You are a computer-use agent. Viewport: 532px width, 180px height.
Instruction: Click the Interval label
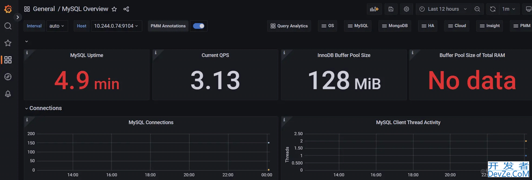[x=34, y=26]
